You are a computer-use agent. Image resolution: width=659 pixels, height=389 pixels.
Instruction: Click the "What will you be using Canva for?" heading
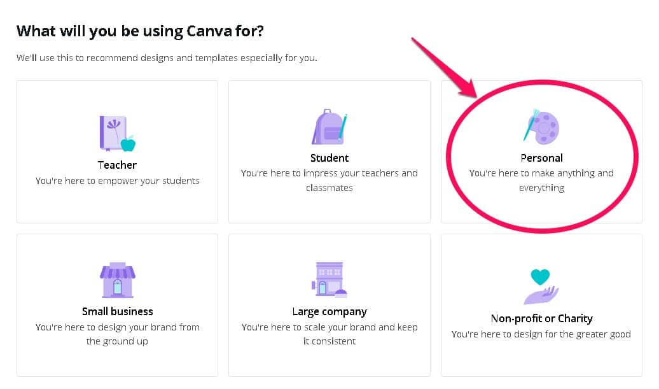[x=140, y=31]
